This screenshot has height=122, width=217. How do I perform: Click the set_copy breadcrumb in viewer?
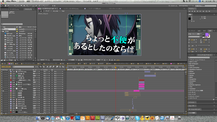(55, 11)
